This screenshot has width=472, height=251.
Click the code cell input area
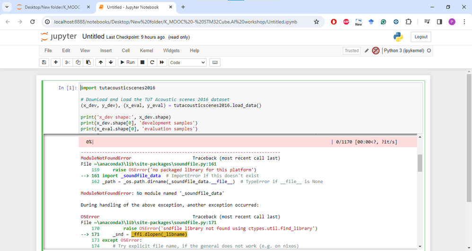pyautogui.click(x=251, y=108)
